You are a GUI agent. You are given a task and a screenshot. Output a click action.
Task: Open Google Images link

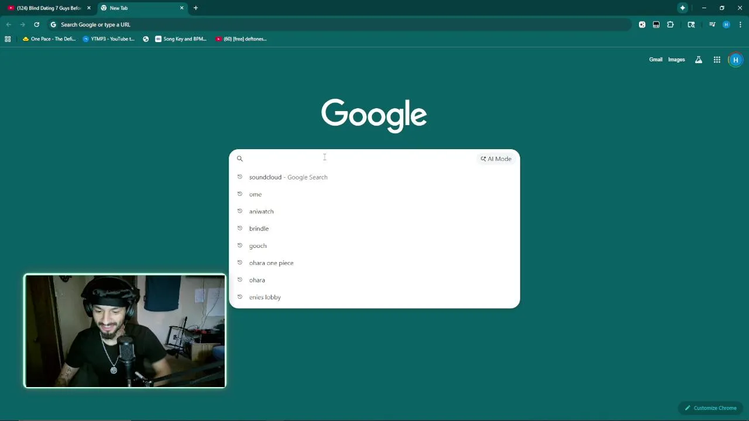click(676, 60)
